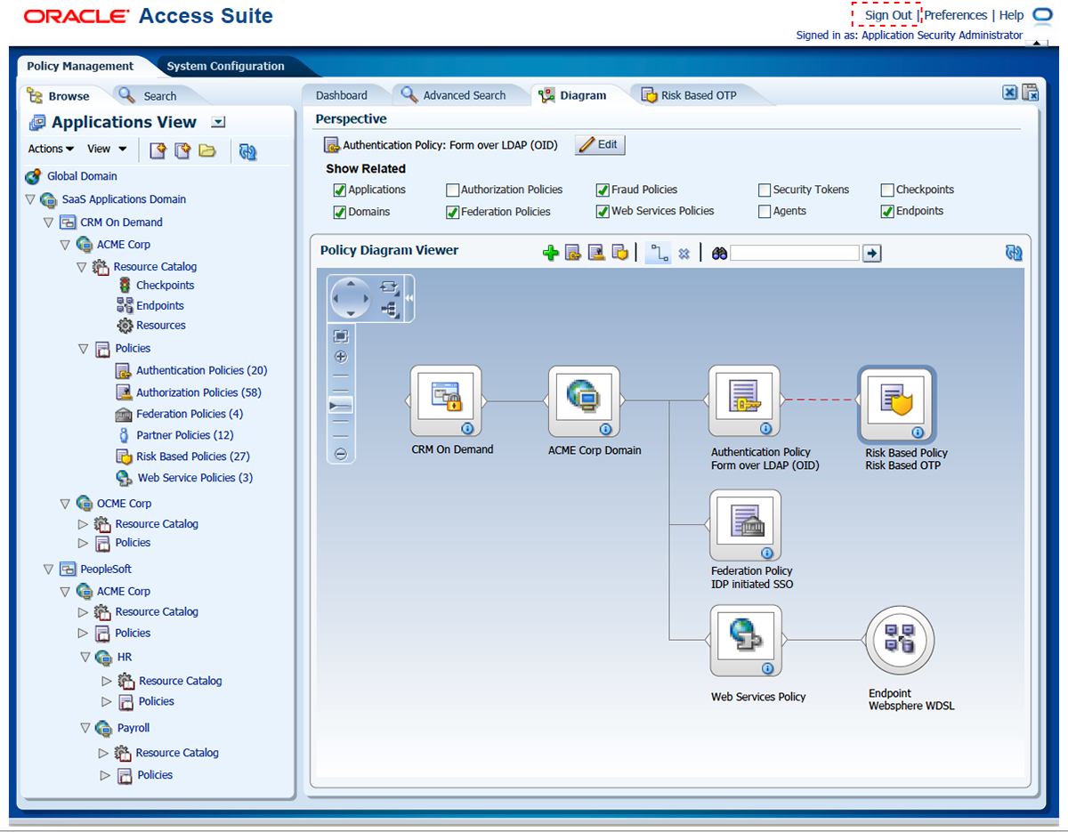Click the Sign Out link

(x=888, y=15)
